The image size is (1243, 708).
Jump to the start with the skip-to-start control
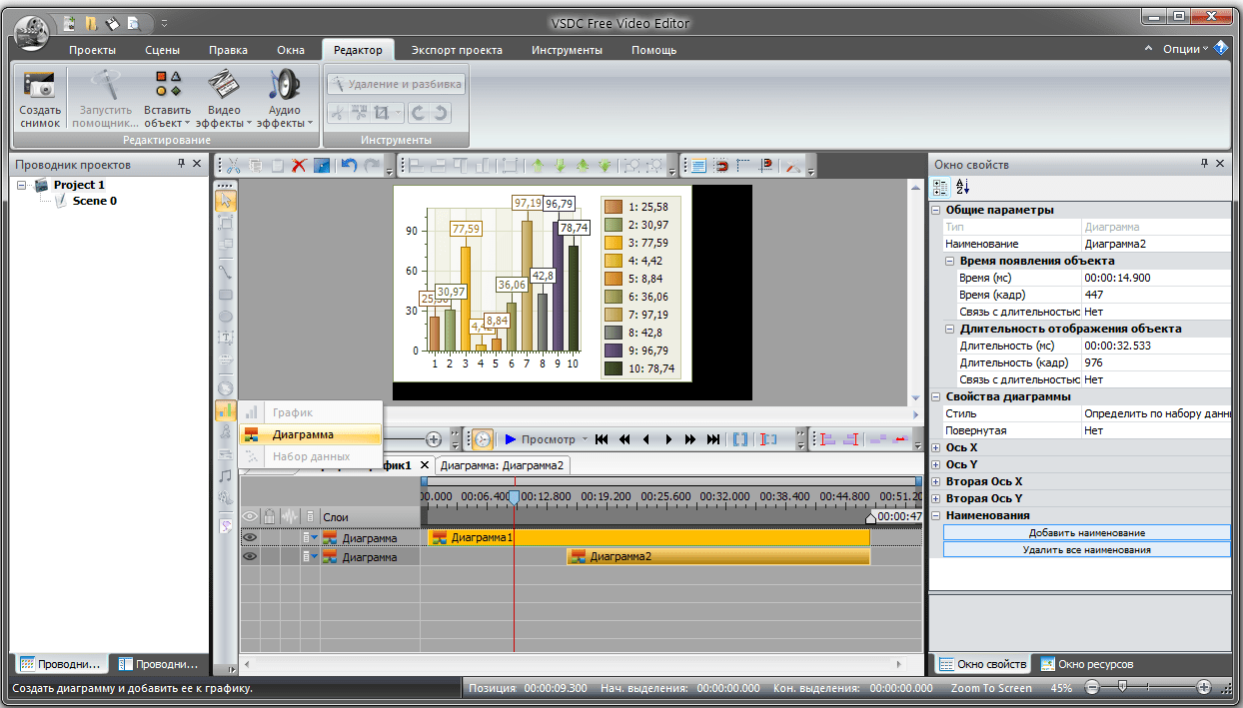coord(602,439)
